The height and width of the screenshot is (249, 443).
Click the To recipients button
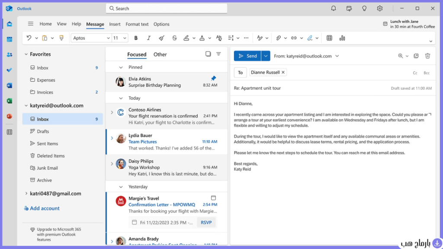pyautogui.click(x=240, y=73)
